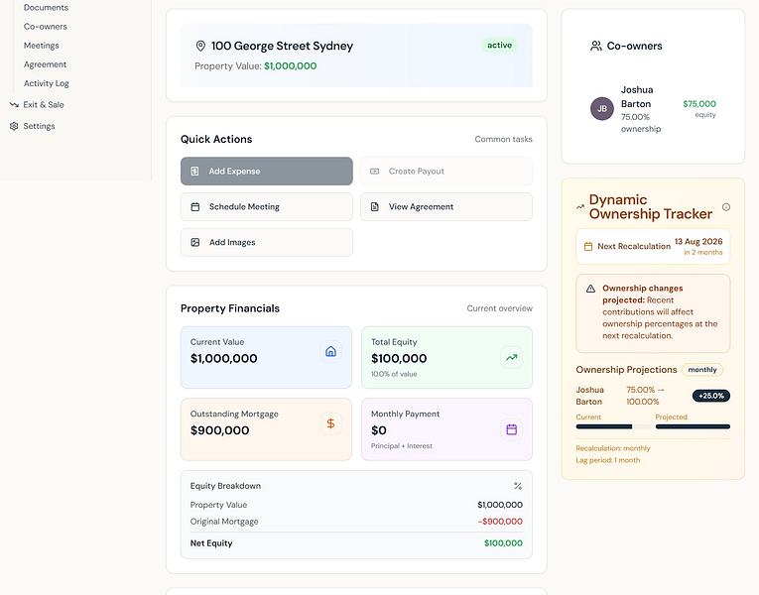Go to Meetings in the sidebar
Viewport: 759px width, 595px height.
click(41, 46)
